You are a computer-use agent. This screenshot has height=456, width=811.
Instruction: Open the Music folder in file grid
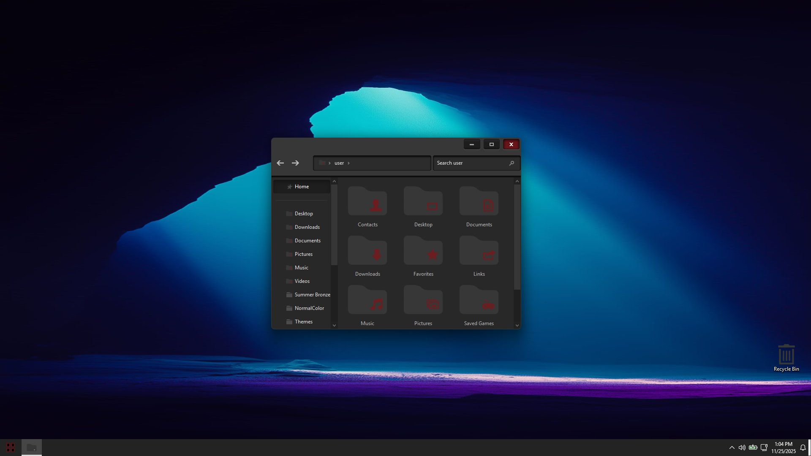coord(367,301)
